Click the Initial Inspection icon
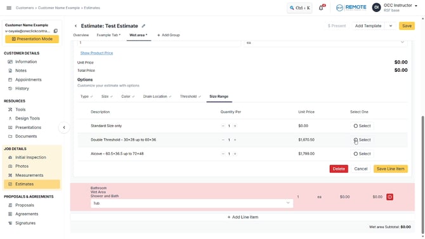425x239 pixels. tap(10, 157)
